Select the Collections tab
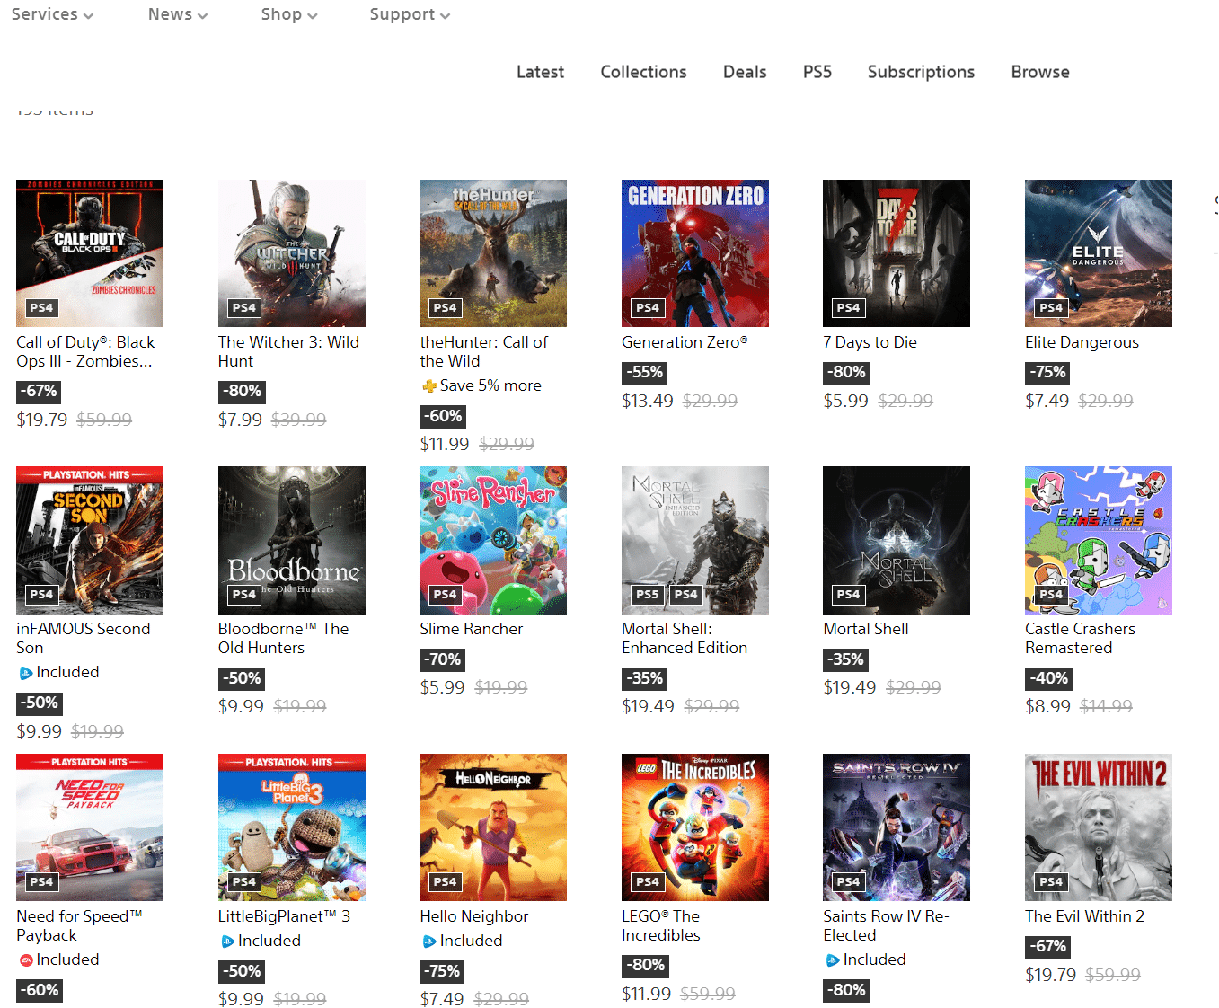Screen dimensions: 1219x1008 coord(643,72)
